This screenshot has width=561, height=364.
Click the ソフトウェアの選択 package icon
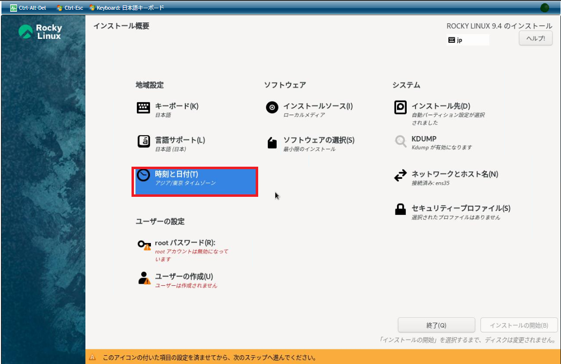272,142
